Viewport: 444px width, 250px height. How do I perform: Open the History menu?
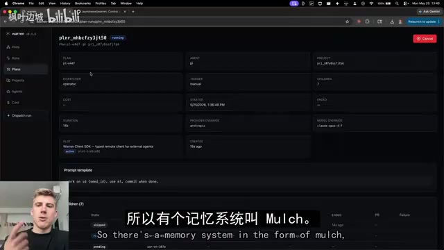[65, 3]
